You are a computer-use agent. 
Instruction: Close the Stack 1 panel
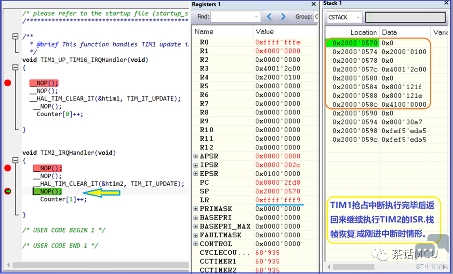point(446,3)
